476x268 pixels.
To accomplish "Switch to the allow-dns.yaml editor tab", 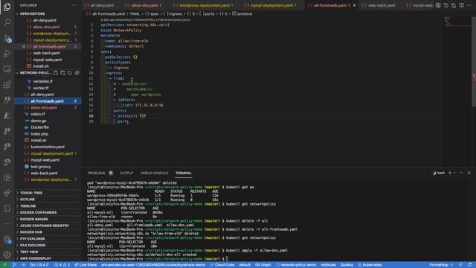I will pos(145,5).
